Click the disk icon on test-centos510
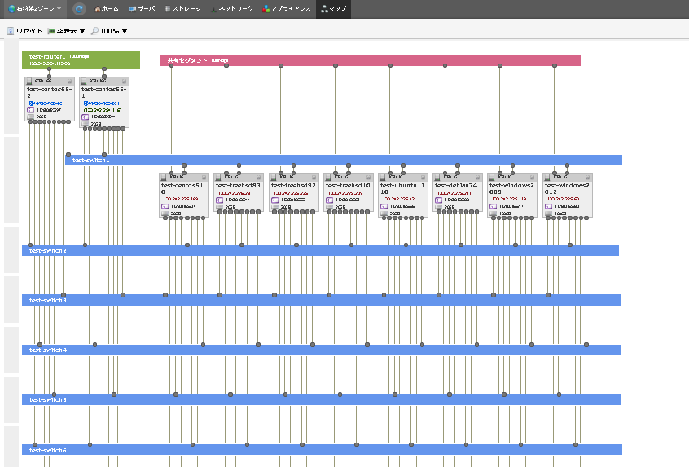The height and width of the screenshot is (467, 689). point(165,214)
